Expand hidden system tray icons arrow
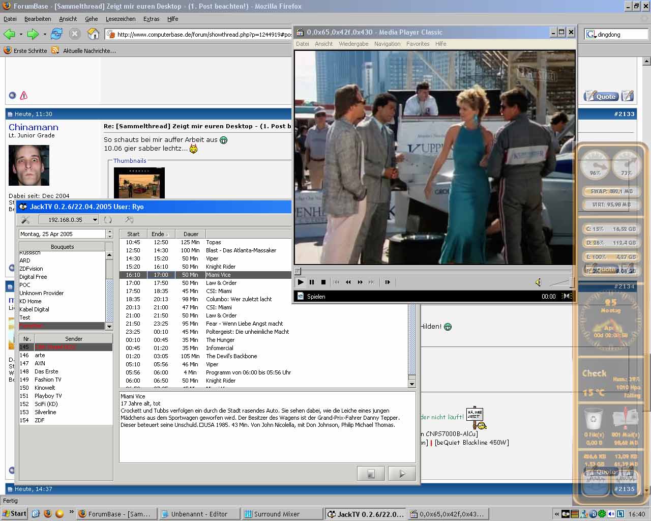 coord(557,514)
